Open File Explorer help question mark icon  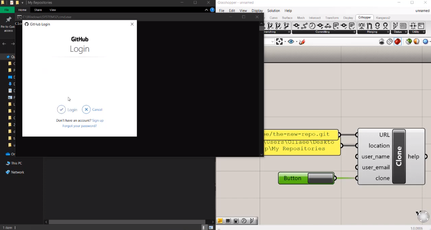click(x=212, y=10)
